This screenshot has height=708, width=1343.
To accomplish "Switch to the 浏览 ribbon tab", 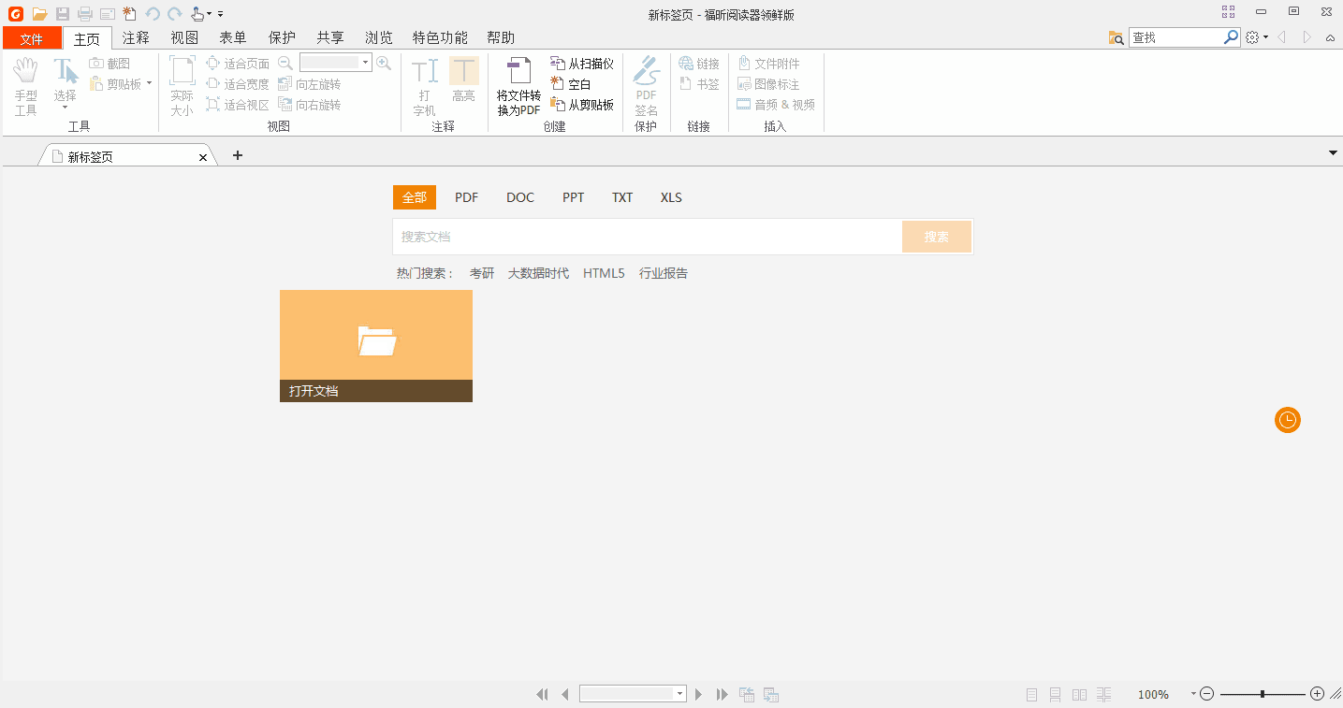I will (x=379, y=38).
